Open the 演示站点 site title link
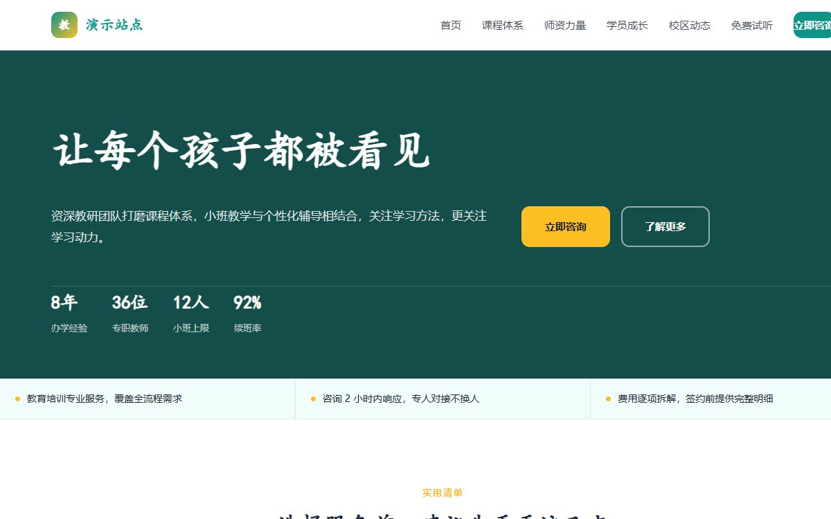The image size is (831, 519). (x=114, y=25)
